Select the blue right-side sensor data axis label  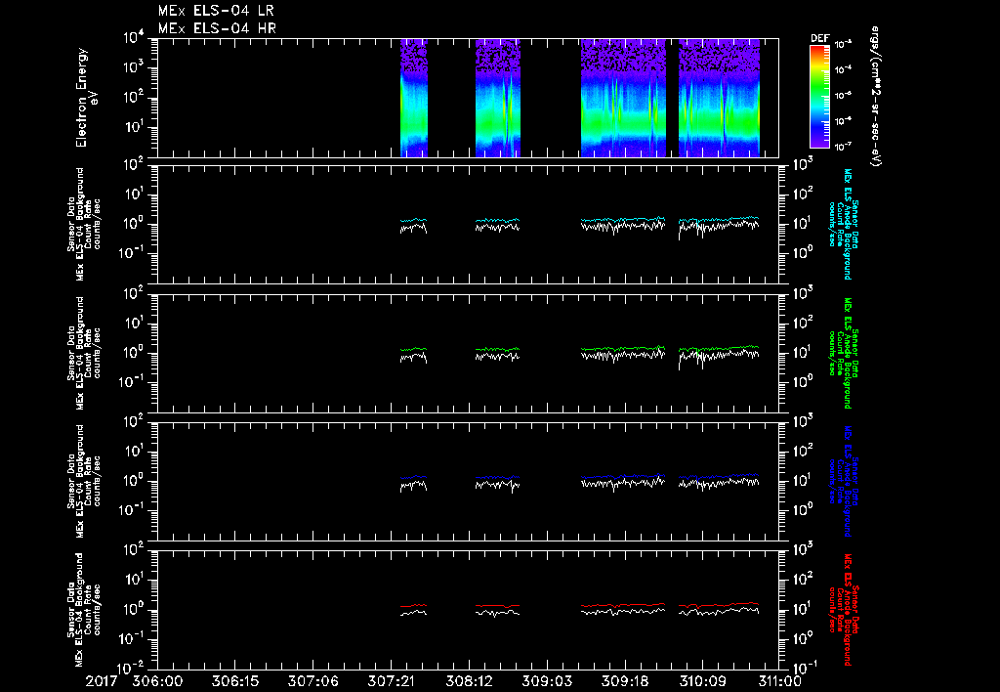coord(843,481)
